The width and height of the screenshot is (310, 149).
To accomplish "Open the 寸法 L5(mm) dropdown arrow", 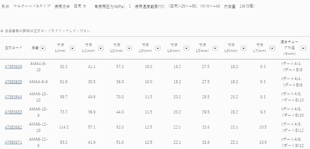I will tap(215, 48).
